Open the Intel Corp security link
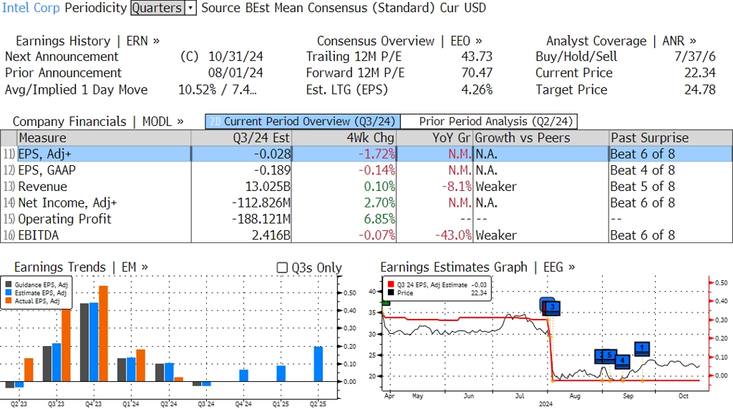This screenshot has height=409, width=733. [x=31, y=8]
